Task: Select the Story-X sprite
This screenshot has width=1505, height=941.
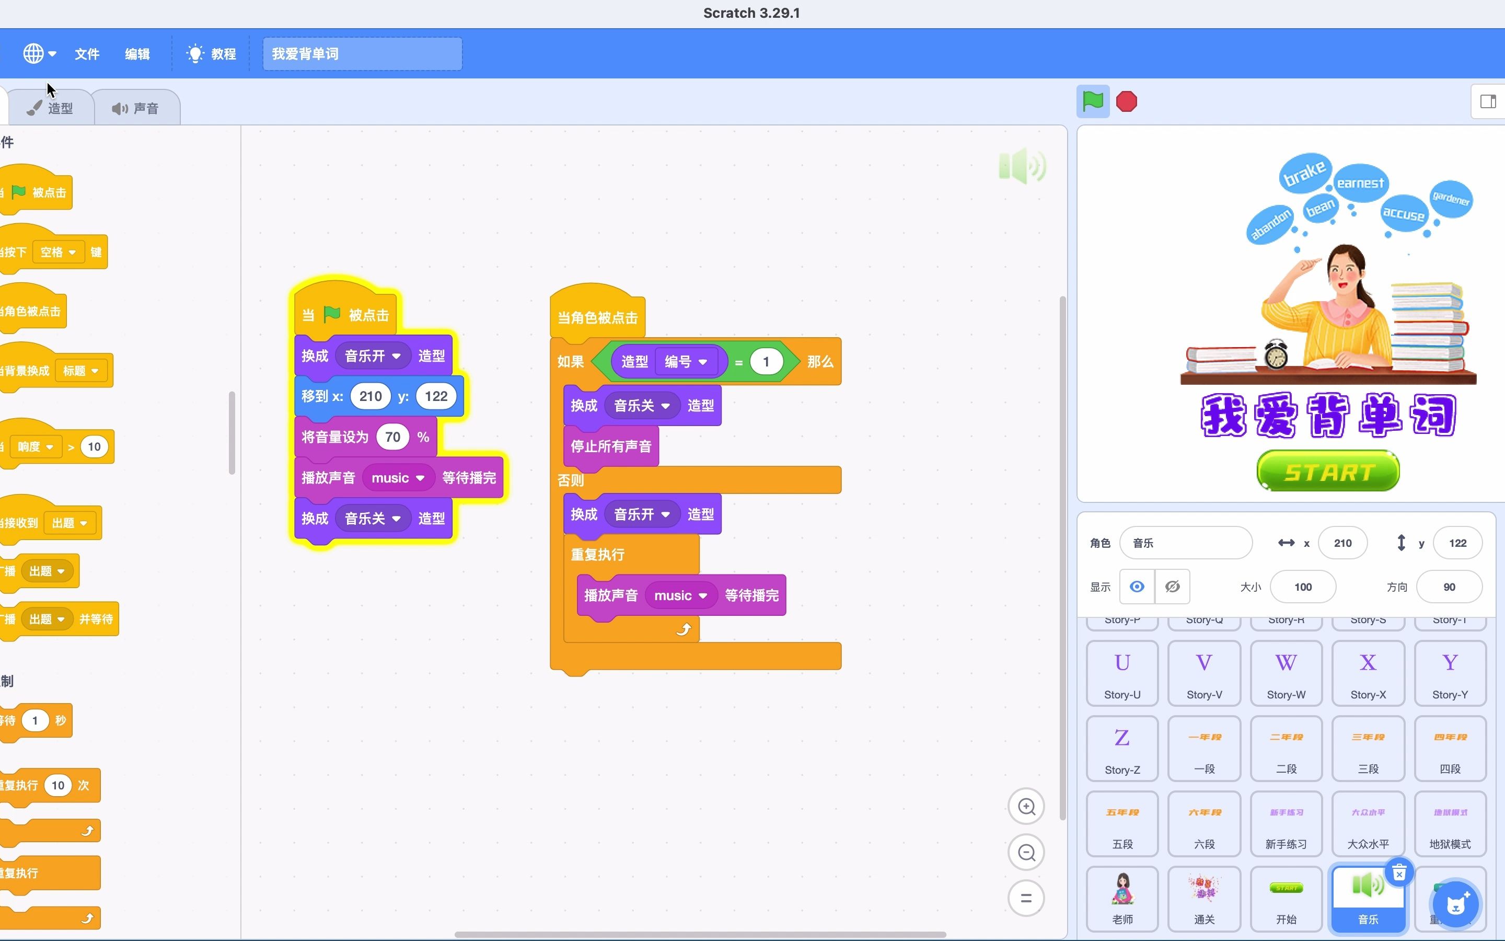Action: (x=1368, y=673)
